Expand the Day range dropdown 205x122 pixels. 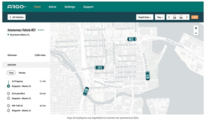point(160,17)
